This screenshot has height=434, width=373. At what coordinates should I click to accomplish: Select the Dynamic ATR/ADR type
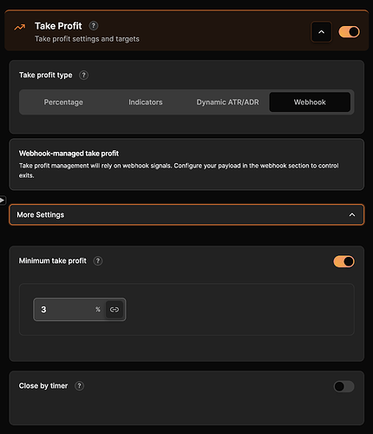coord(227,102)
